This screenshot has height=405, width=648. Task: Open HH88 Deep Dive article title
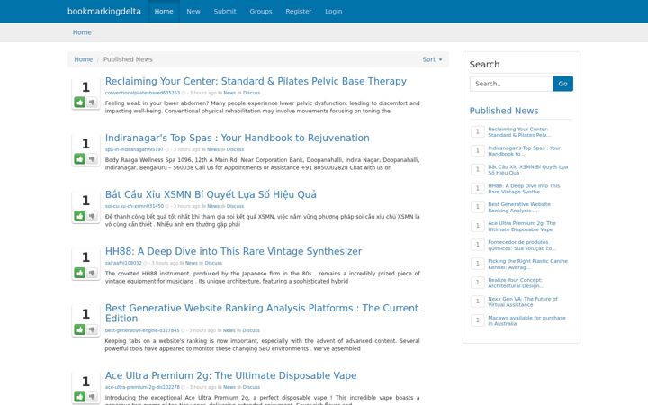233,251
